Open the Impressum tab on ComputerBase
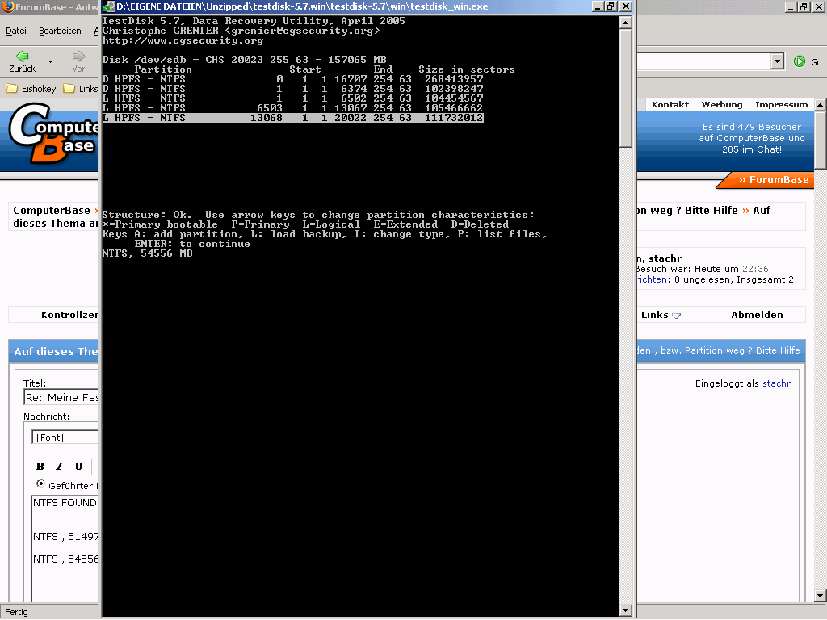The width and height of the screenshot is (827, 620). click(x=781, y=104)
